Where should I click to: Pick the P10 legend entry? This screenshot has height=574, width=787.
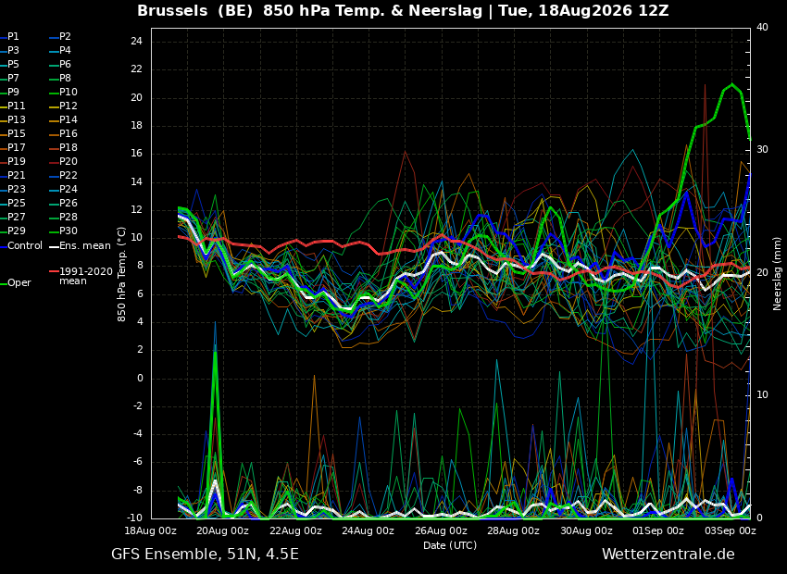pyautogui.click(x=69, y=93)
